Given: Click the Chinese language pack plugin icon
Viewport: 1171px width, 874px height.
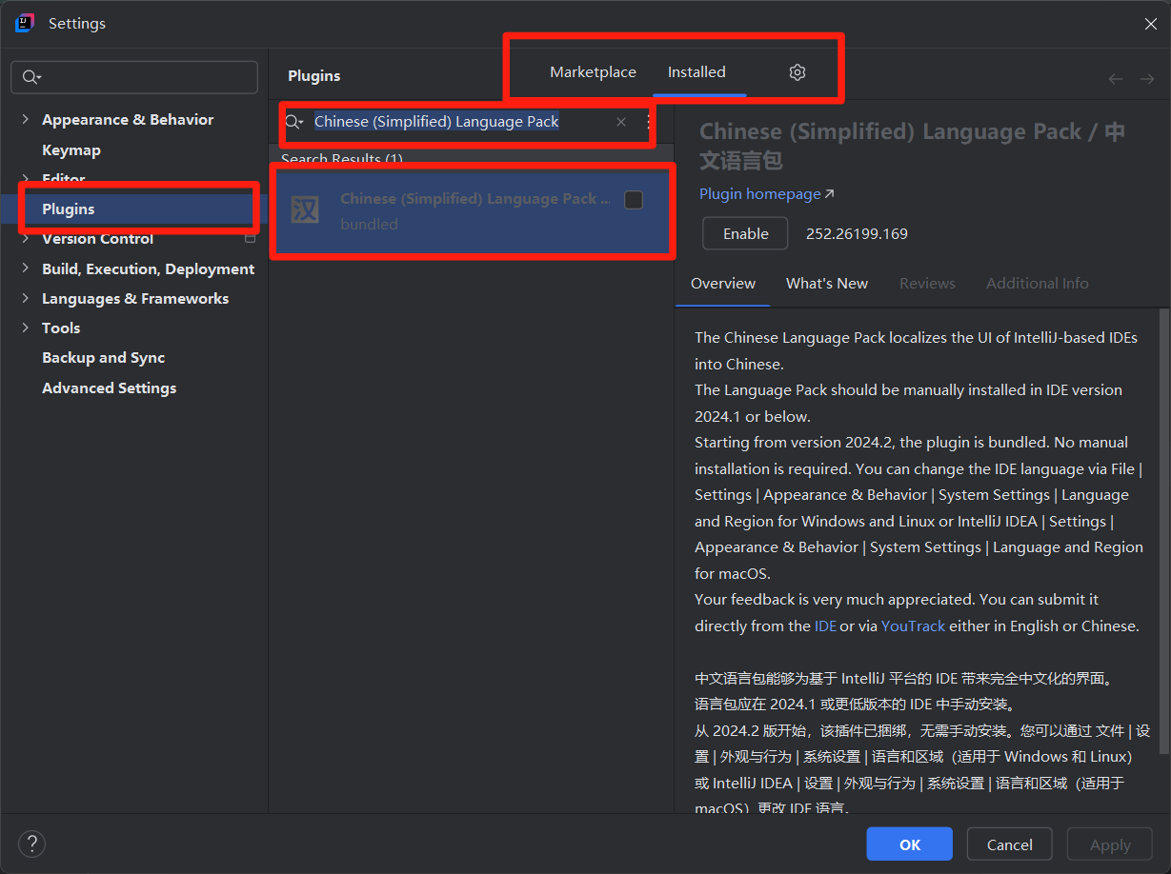Looking at the screenshot, I should click(x=305, y=209).
